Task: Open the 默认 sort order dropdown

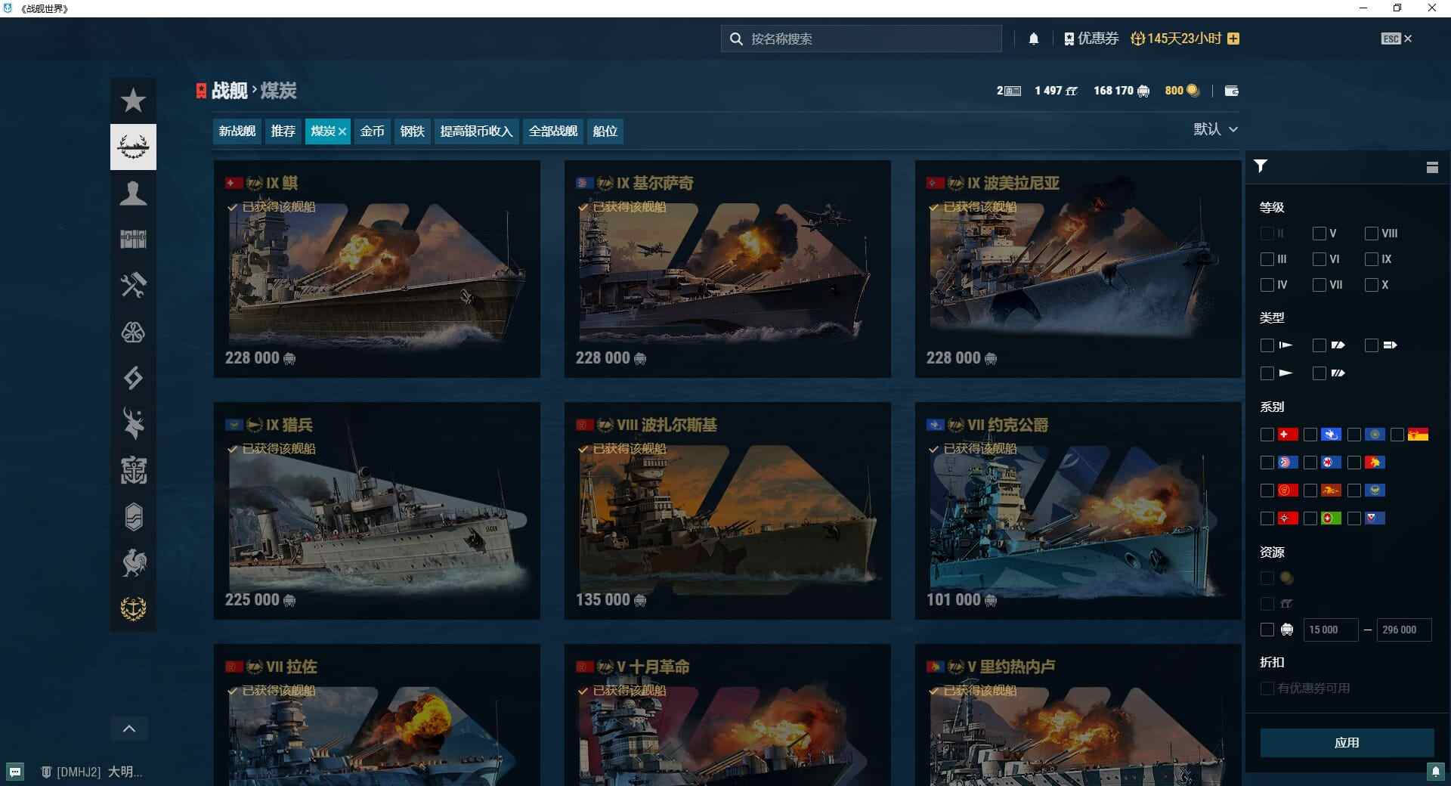Action: [1215, 129]
